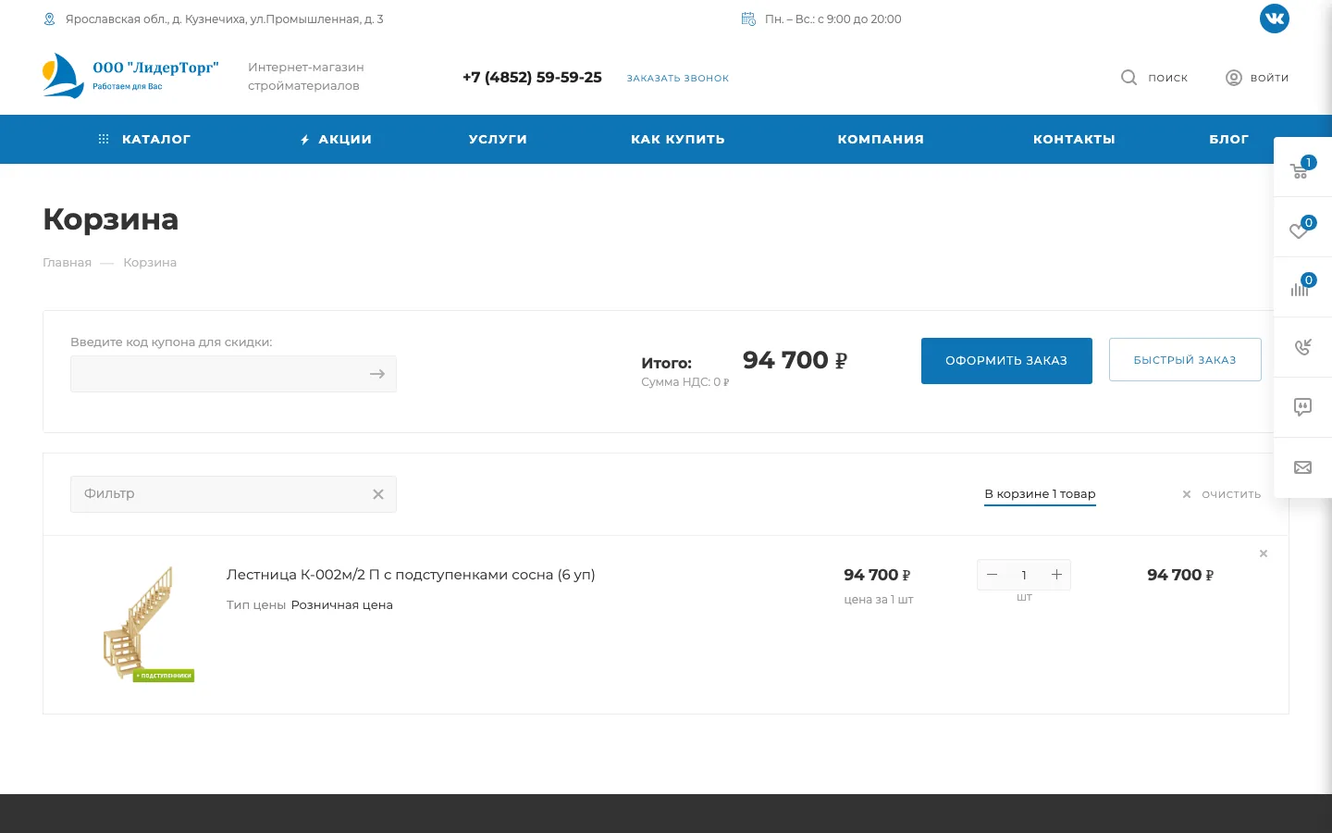The width and height of the screenshot is (1332, 833).
Task: Click the review chat bubble icon in side panel
Action: 1302,407
